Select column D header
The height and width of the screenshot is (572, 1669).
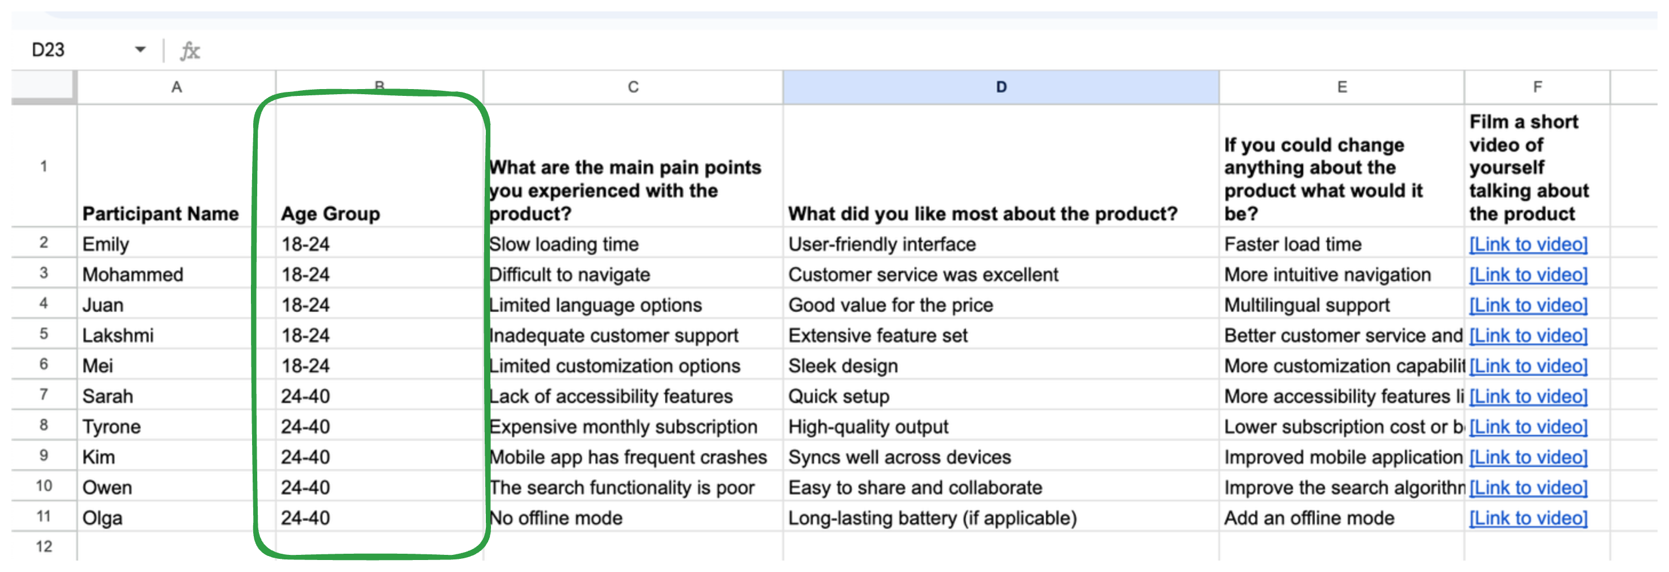tap(1000, 87)
